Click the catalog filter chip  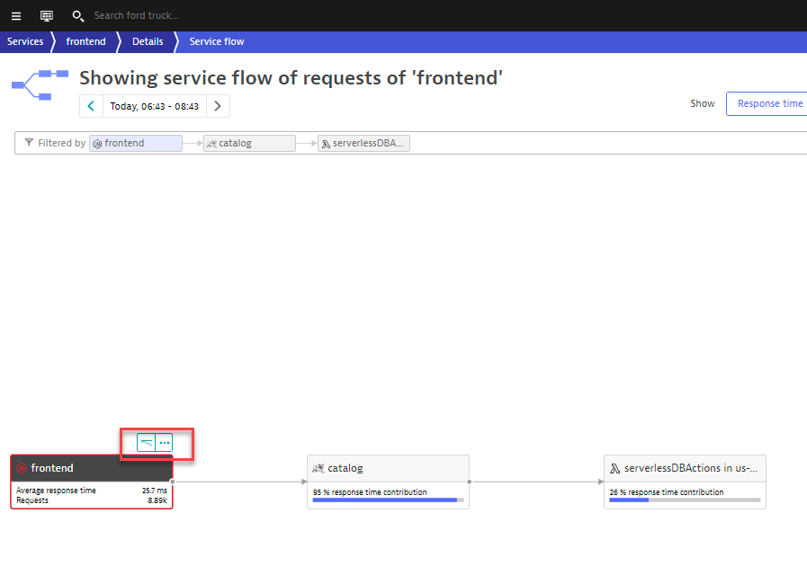point(249,143)
